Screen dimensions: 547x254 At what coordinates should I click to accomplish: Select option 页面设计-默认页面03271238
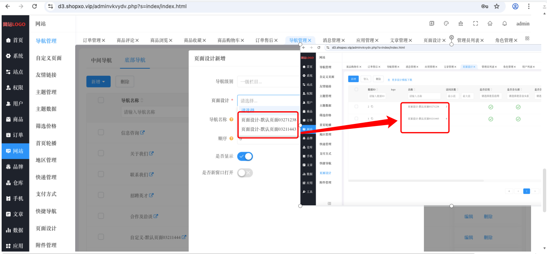tap(269, 120)
